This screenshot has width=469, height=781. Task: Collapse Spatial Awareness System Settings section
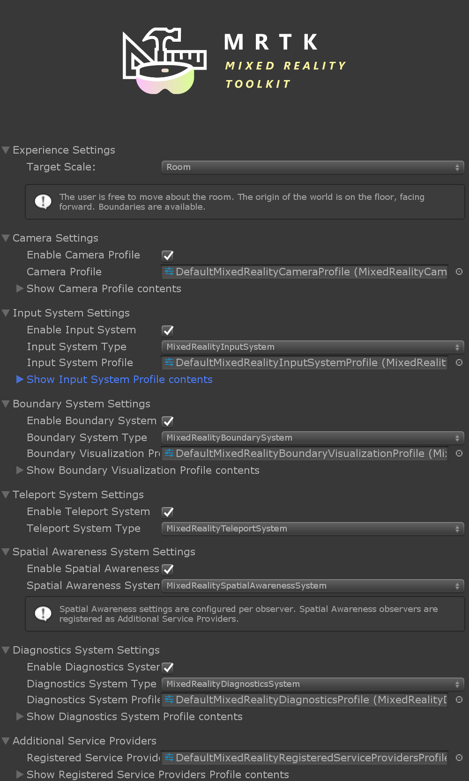[6, 552]
